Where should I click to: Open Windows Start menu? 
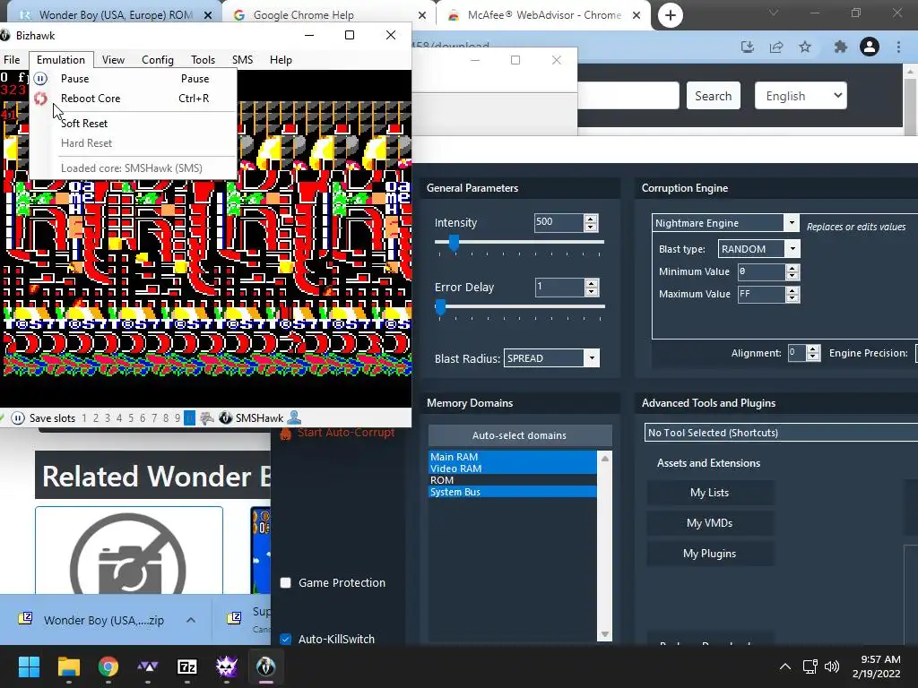(x=30, y=666)
